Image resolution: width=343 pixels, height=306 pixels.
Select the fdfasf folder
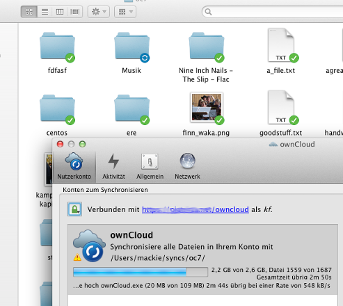tap(57, 46)
